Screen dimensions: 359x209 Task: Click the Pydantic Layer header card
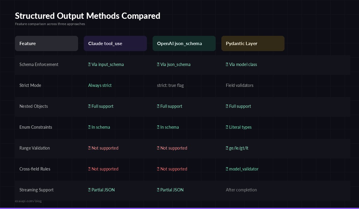253,43
